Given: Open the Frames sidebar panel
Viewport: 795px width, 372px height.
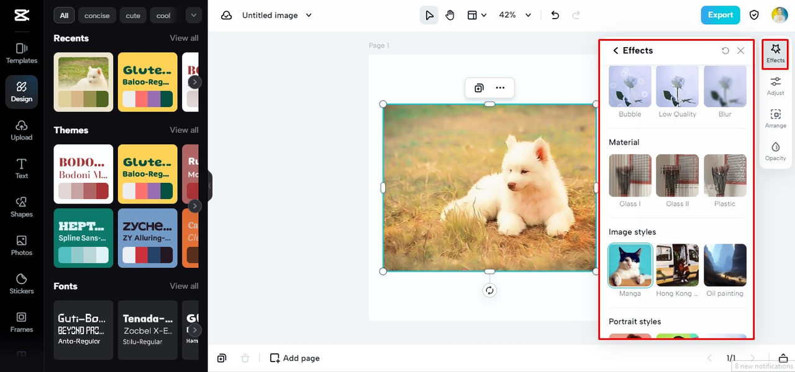Looking at the screenshot, I should (22, 322).
